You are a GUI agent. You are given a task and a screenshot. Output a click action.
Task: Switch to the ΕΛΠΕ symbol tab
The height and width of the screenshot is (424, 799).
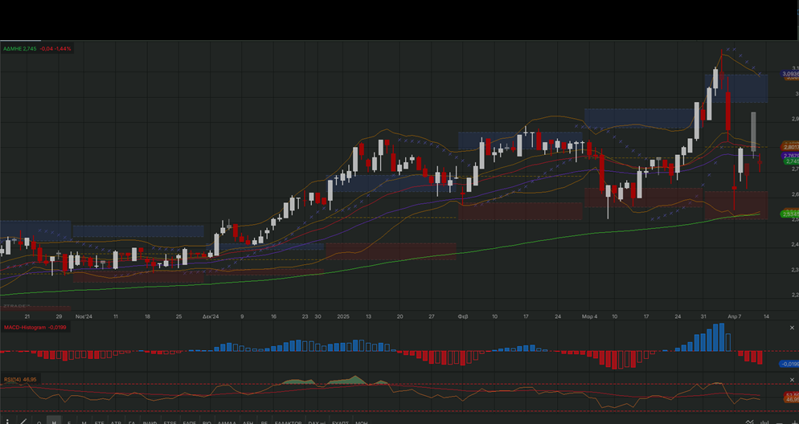(x=190, y=422)
